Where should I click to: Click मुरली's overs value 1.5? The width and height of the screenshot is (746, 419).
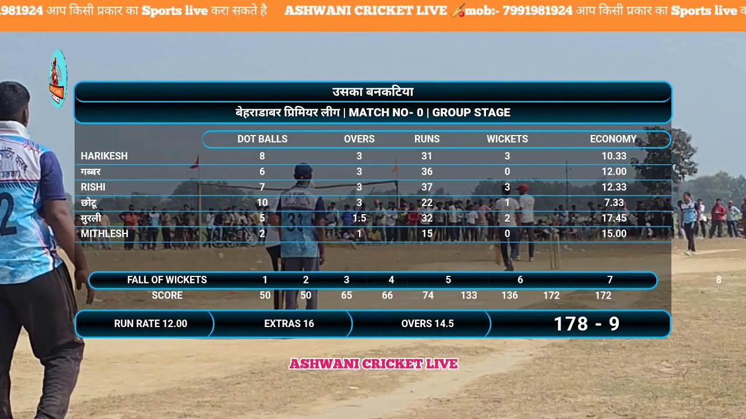click(360, 218)
